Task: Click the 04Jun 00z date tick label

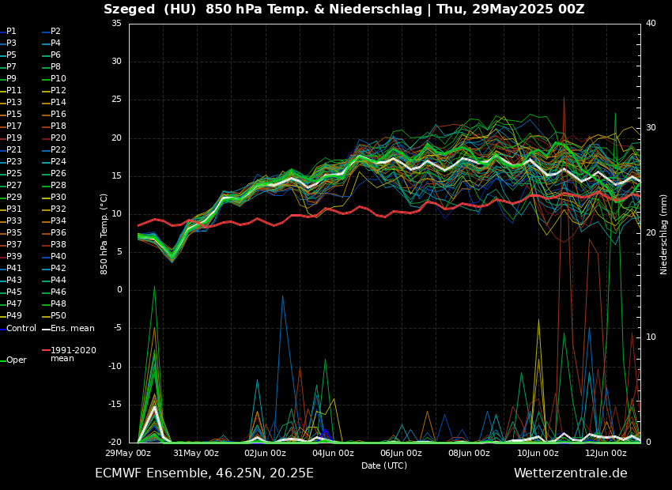Action: [333, 453]
